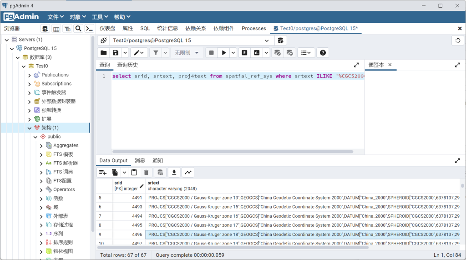Paste rows clipboard icon

134,172
